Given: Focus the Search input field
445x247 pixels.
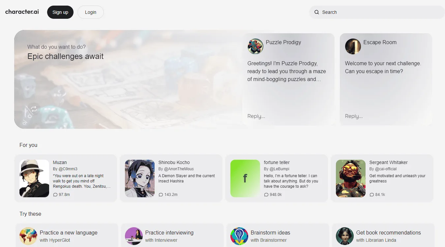Looking at the screenshot, I should click(x=377, y=12).
